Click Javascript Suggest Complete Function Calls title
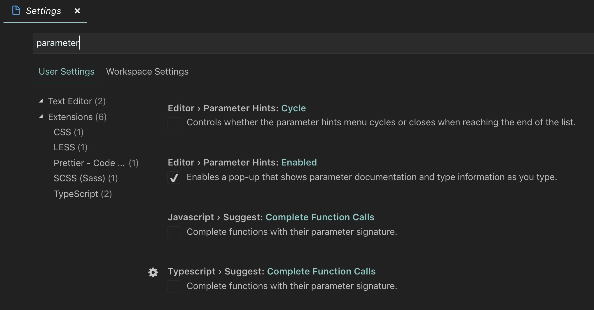 pyautogui.click(x=271, y=217)
